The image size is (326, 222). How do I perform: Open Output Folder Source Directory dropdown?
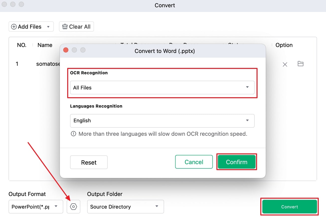click(125, 207)
